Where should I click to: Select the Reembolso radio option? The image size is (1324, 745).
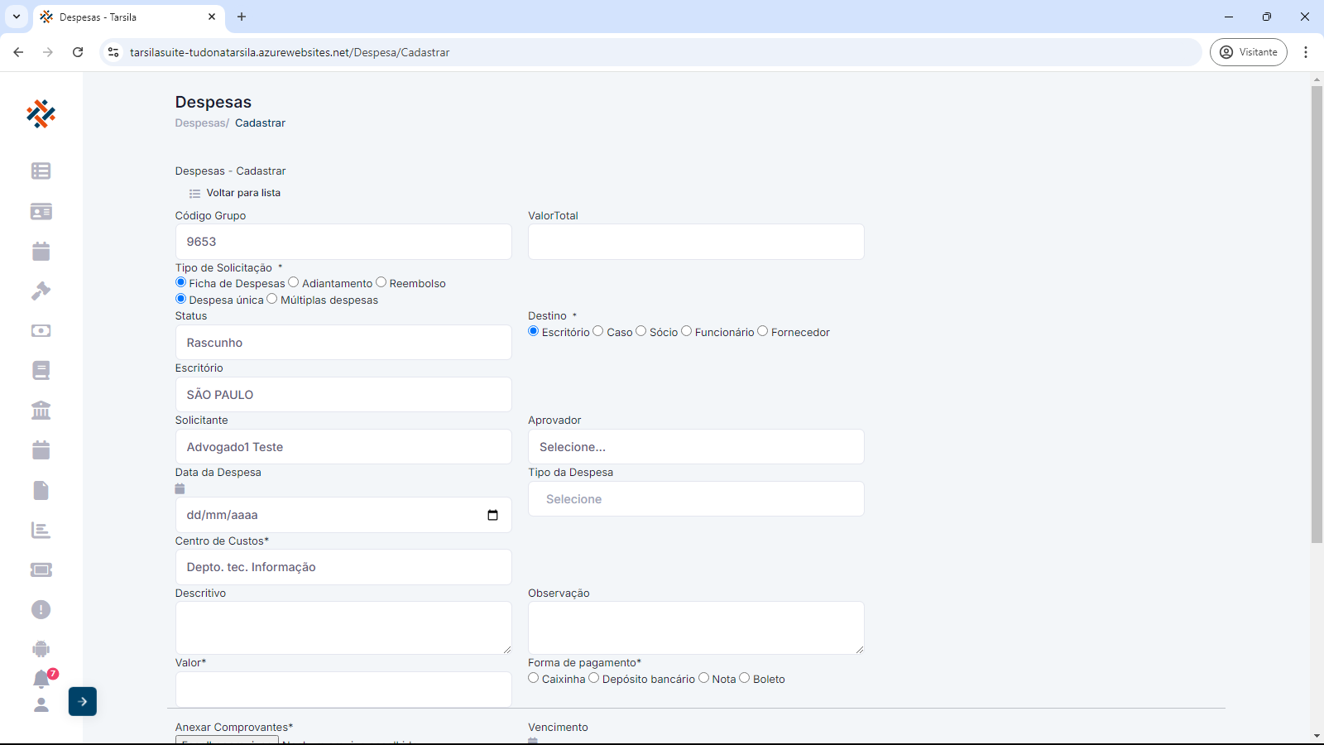(381, 282)
